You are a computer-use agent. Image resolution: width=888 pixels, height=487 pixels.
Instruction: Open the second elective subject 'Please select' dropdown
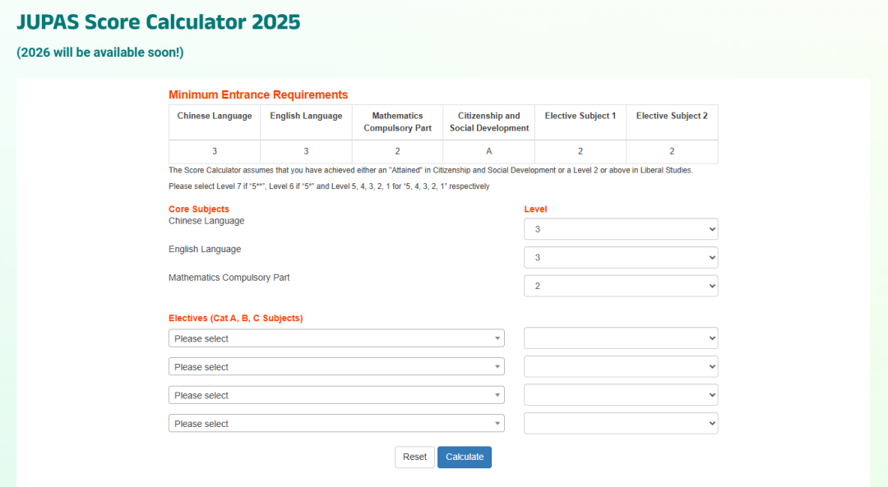tap(336, 367)
